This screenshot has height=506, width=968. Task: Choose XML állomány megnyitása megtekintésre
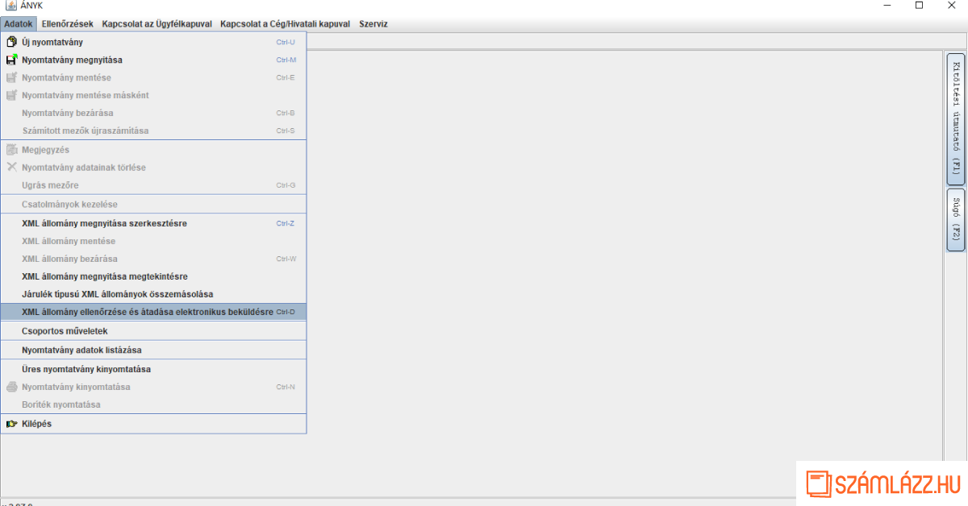click(104, 276)
